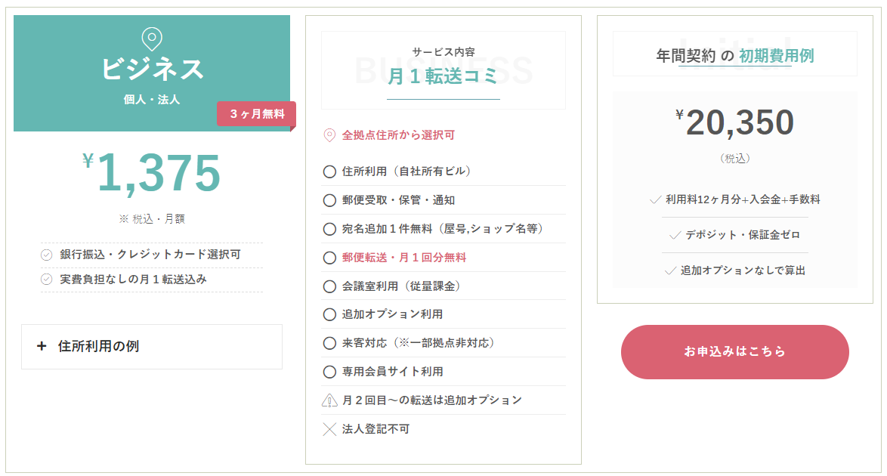Screen dimensions: 887x476
Task: Click the 年間契約の初期費用例 heading
Action: tap(735, 55)
